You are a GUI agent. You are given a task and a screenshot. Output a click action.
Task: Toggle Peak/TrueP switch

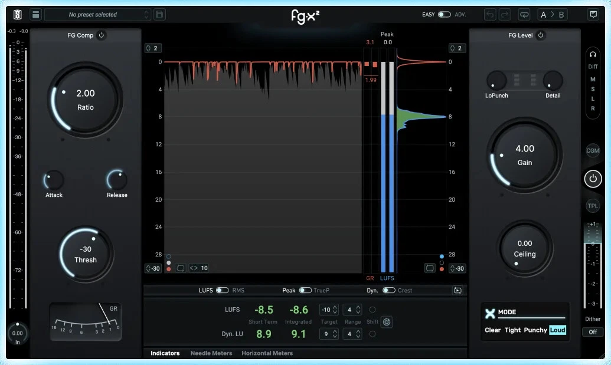tap(305, 290)
